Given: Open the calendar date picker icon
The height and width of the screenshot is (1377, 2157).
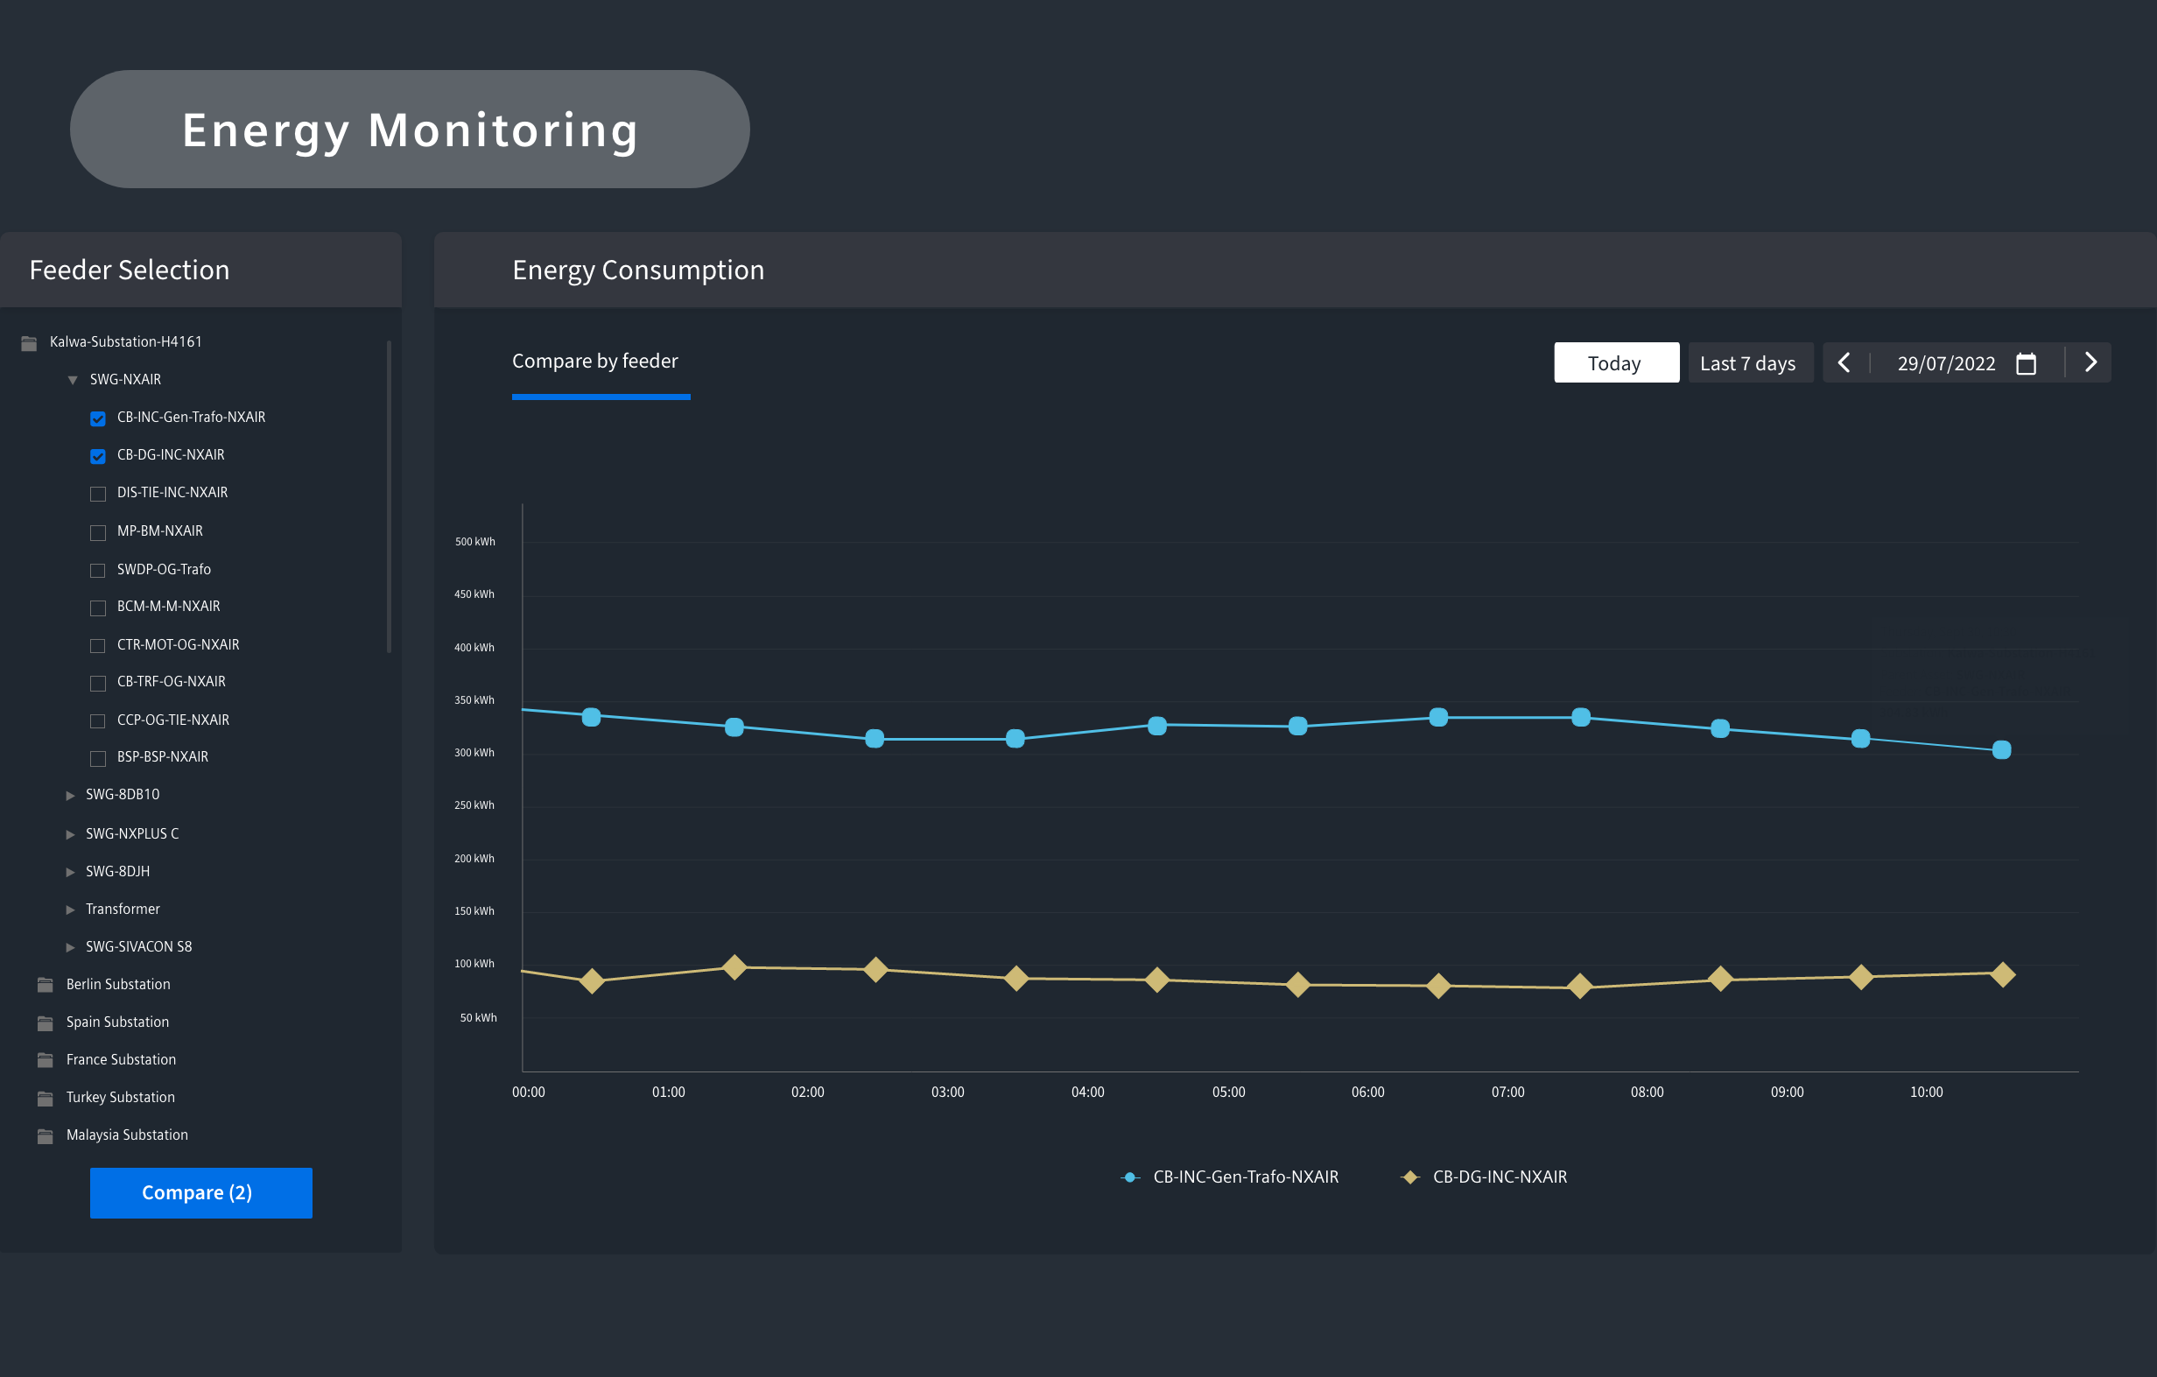Looking at the screenshot, I should (2026, 362).
